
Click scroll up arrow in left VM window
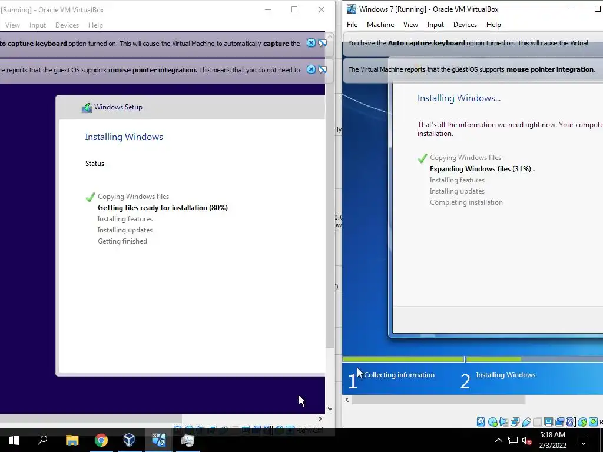tap(330, 36)
